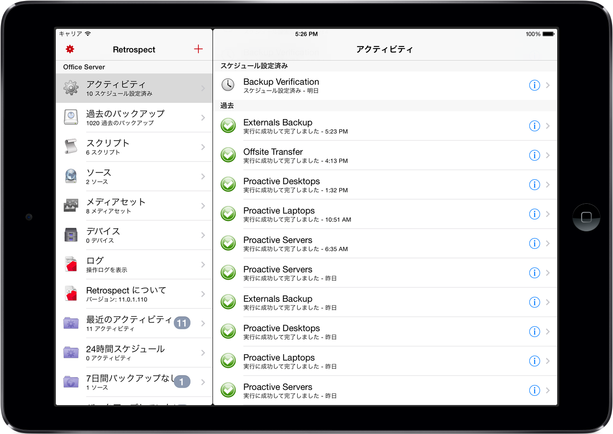Tap the icon beside Retrospect について
The image size is (613, 434).
pos(71,294)
